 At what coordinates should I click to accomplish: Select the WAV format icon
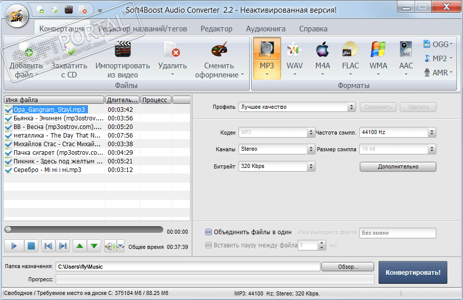pyautogui.click(x=294, y=49)
